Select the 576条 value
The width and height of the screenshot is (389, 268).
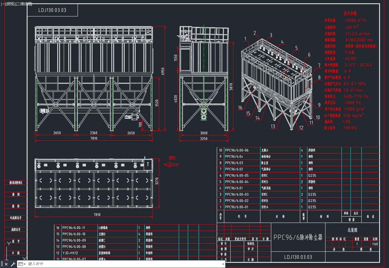350,52
